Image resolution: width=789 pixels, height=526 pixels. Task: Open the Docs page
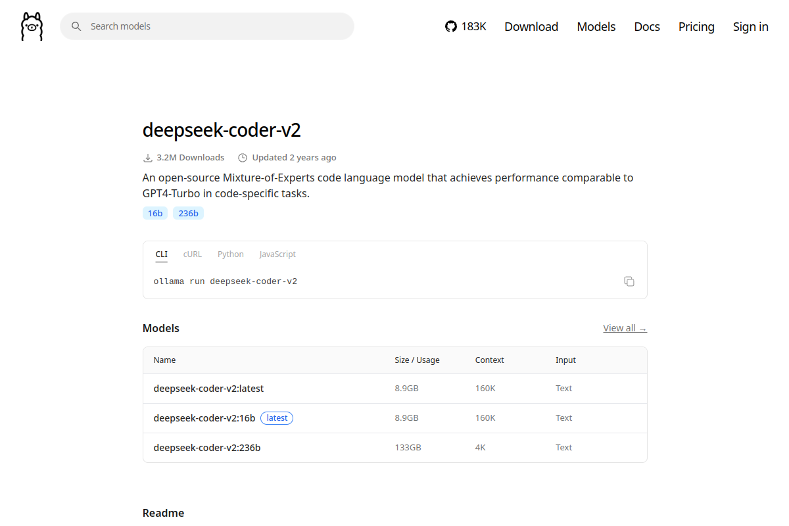point(647,26)
